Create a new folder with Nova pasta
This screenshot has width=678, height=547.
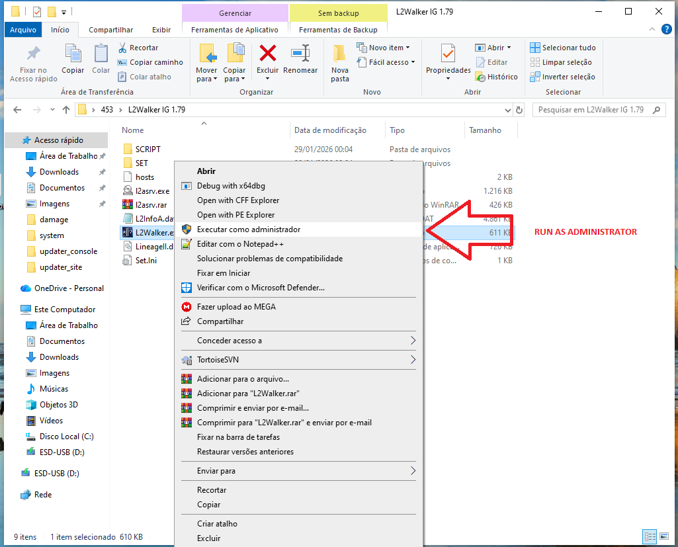pyautogui.click(x=340, y=63)
